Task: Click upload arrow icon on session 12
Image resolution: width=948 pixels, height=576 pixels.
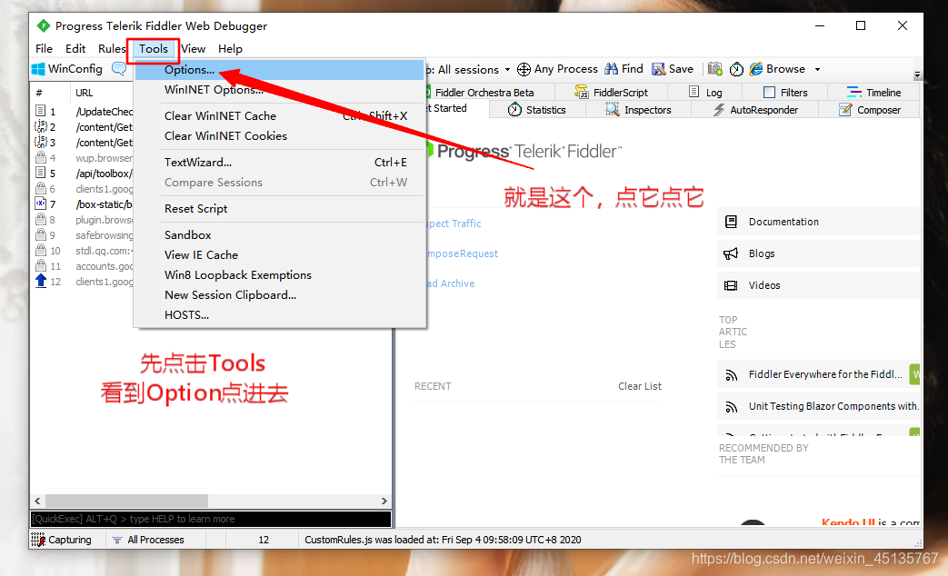Action: (x=41, y=281)
